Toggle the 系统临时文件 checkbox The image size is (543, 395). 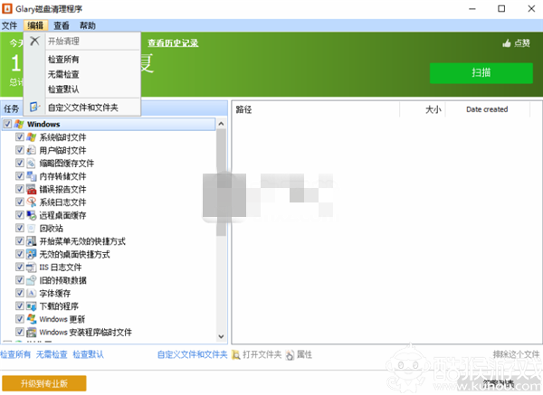click(20, 137)
